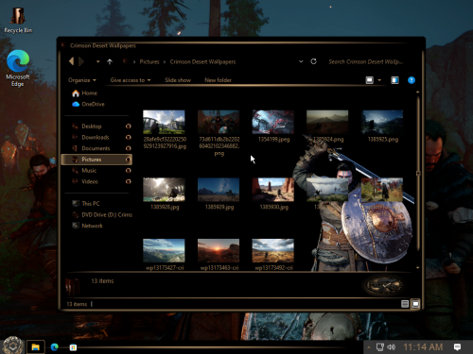Open the Help icon
Image resolution: width=473 pixels, height=354 pixels.
(412, 80)
